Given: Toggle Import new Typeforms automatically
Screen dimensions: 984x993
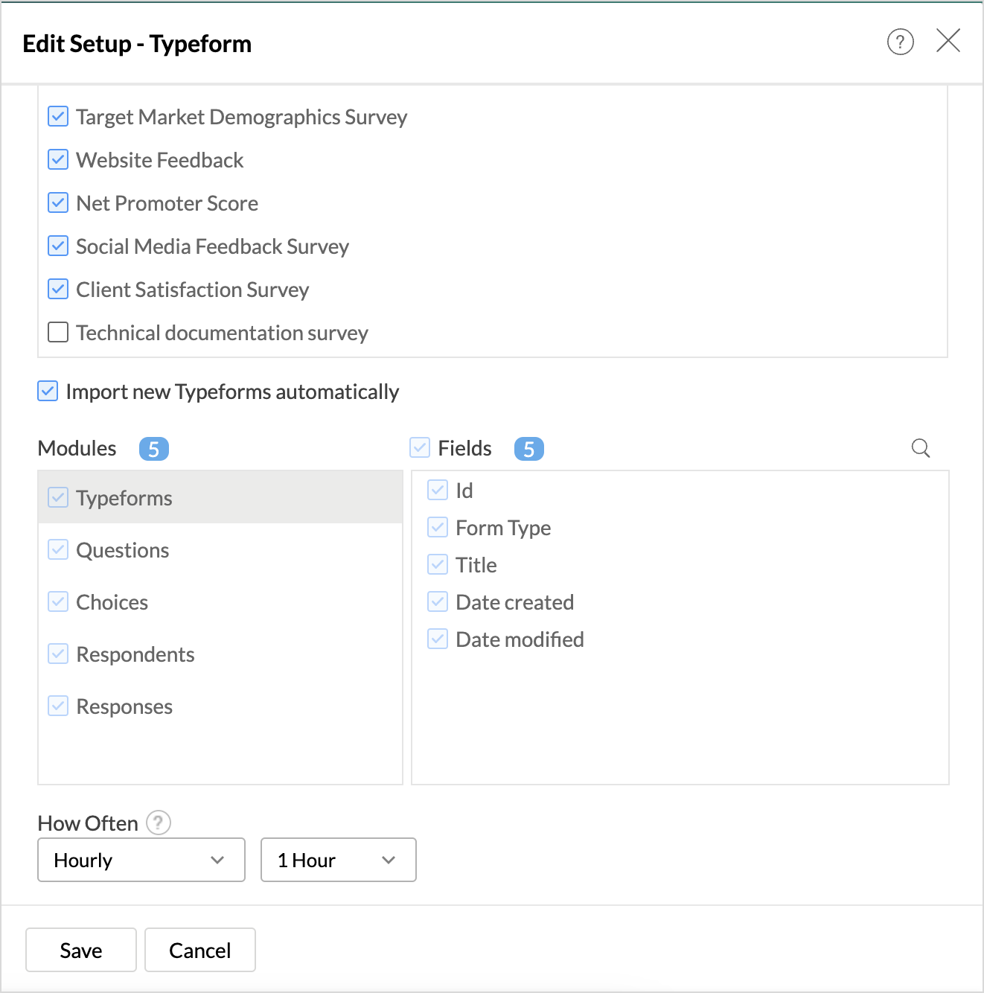Looking at the screenshot, I should (x=48, y=391).
